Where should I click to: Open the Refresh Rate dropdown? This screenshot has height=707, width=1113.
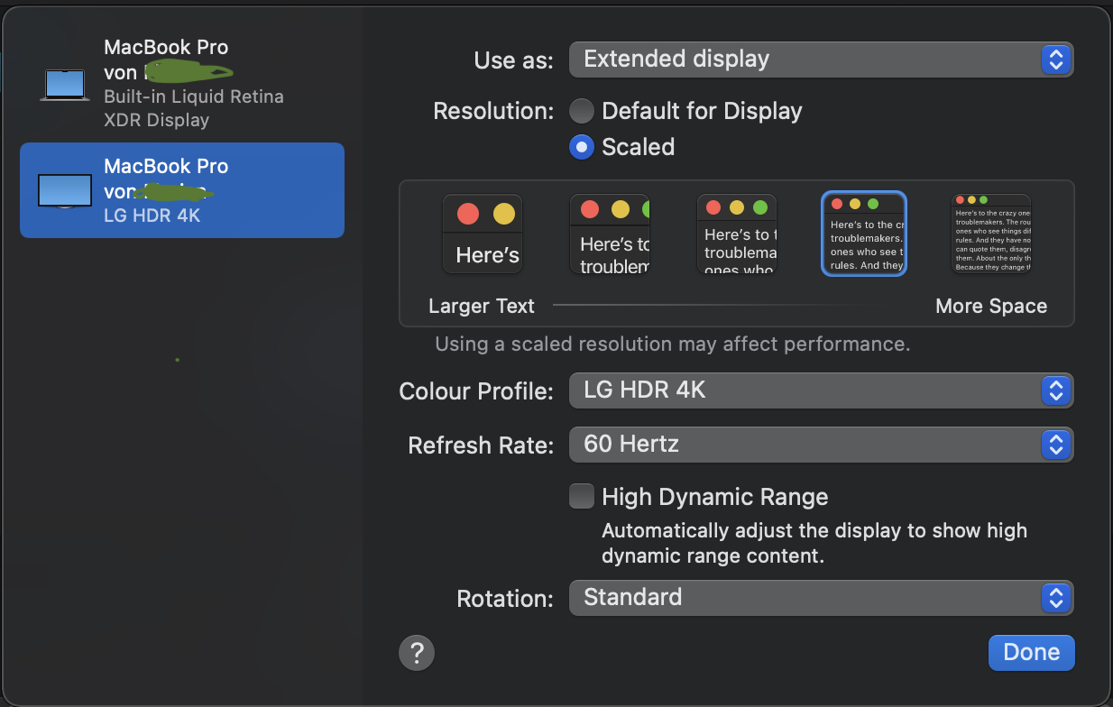coord(821,445)
